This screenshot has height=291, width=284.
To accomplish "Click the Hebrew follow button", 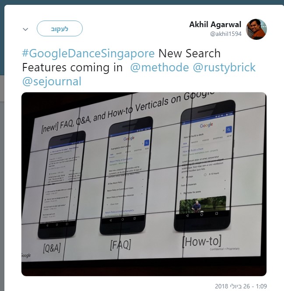I will 60,28.
